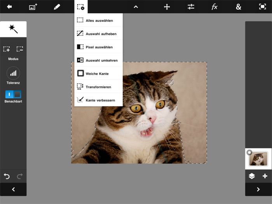Switch to add-to-selection mode
This screenshot has width=272, height=204.
(7, 49)
